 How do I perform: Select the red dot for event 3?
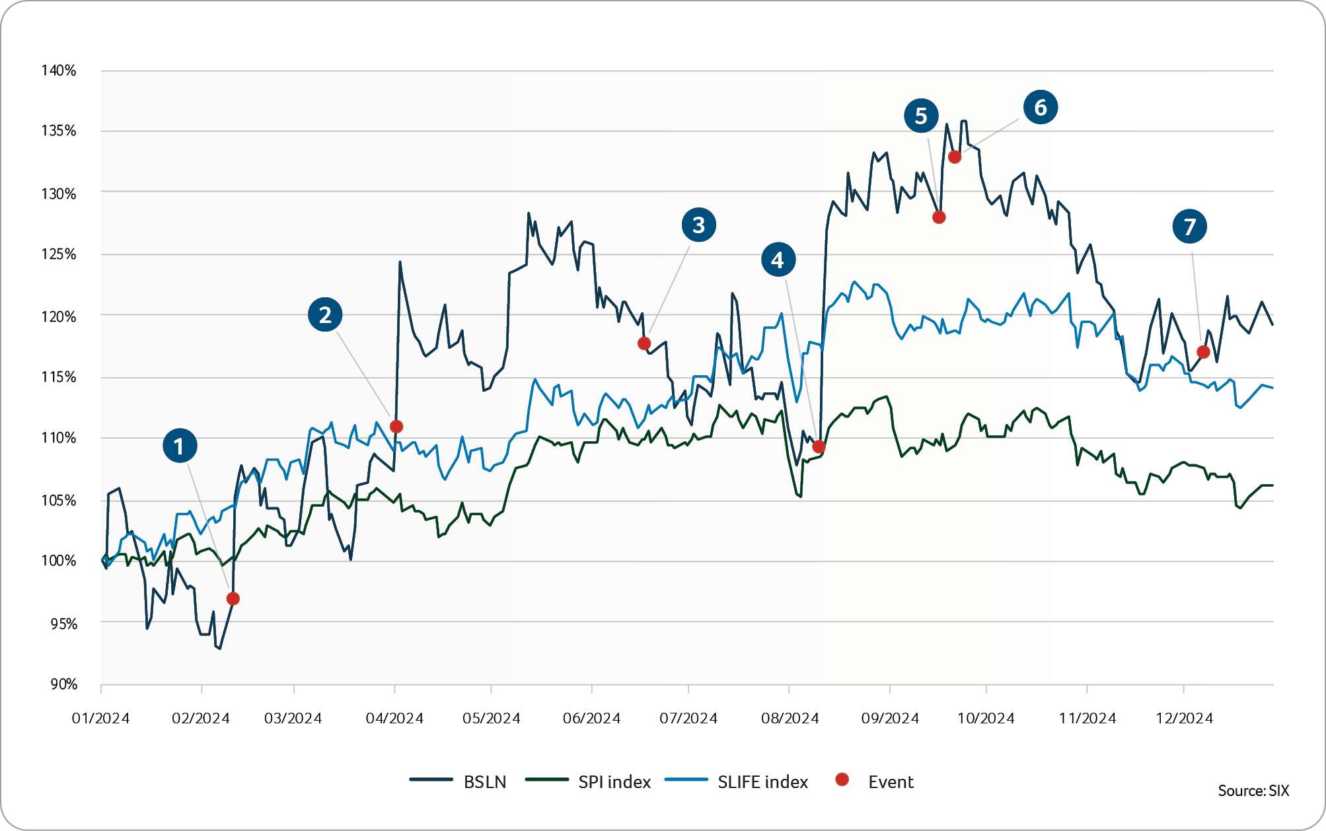[x=644, y=343]
